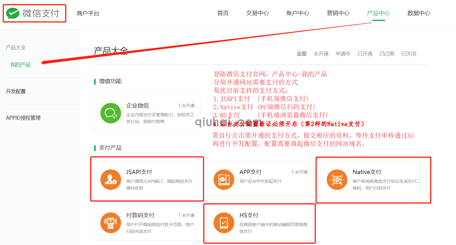Open the 首页 navigation tab
456x245 pixels.
[223, 13]
